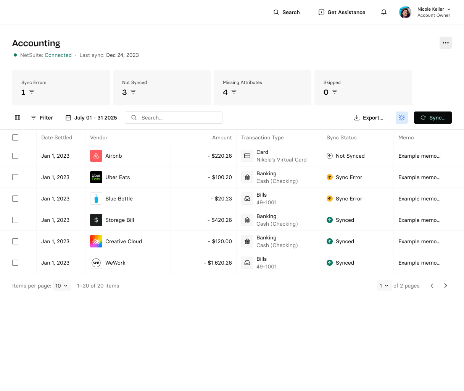Sort by Amount column header

222,137
